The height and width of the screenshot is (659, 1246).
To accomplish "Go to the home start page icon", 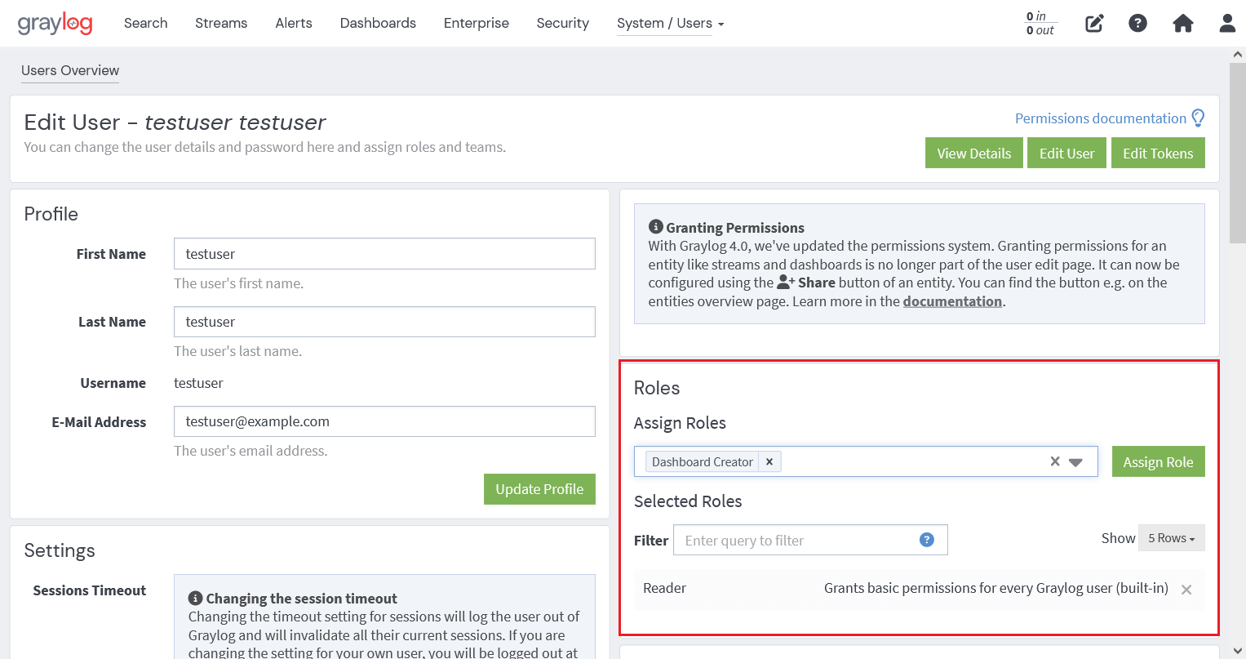I will tap(1182, 23).
